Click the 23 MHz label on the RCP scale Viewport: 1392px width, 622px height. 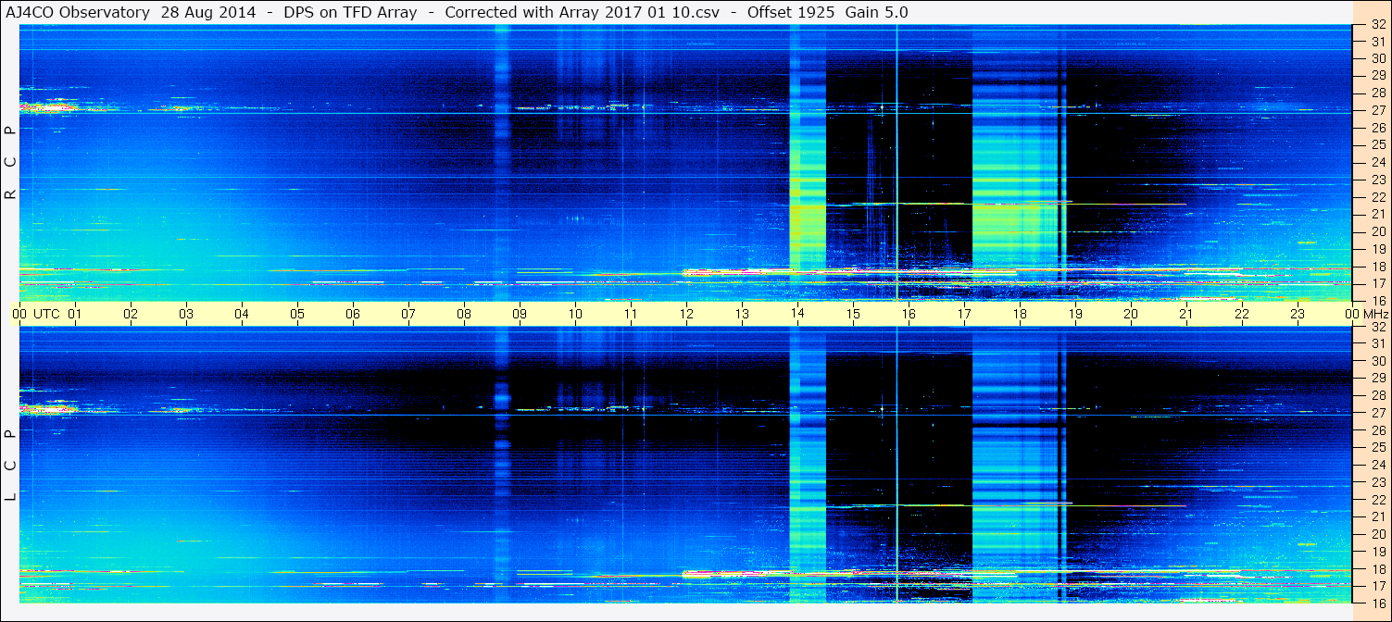(1378, 180)
